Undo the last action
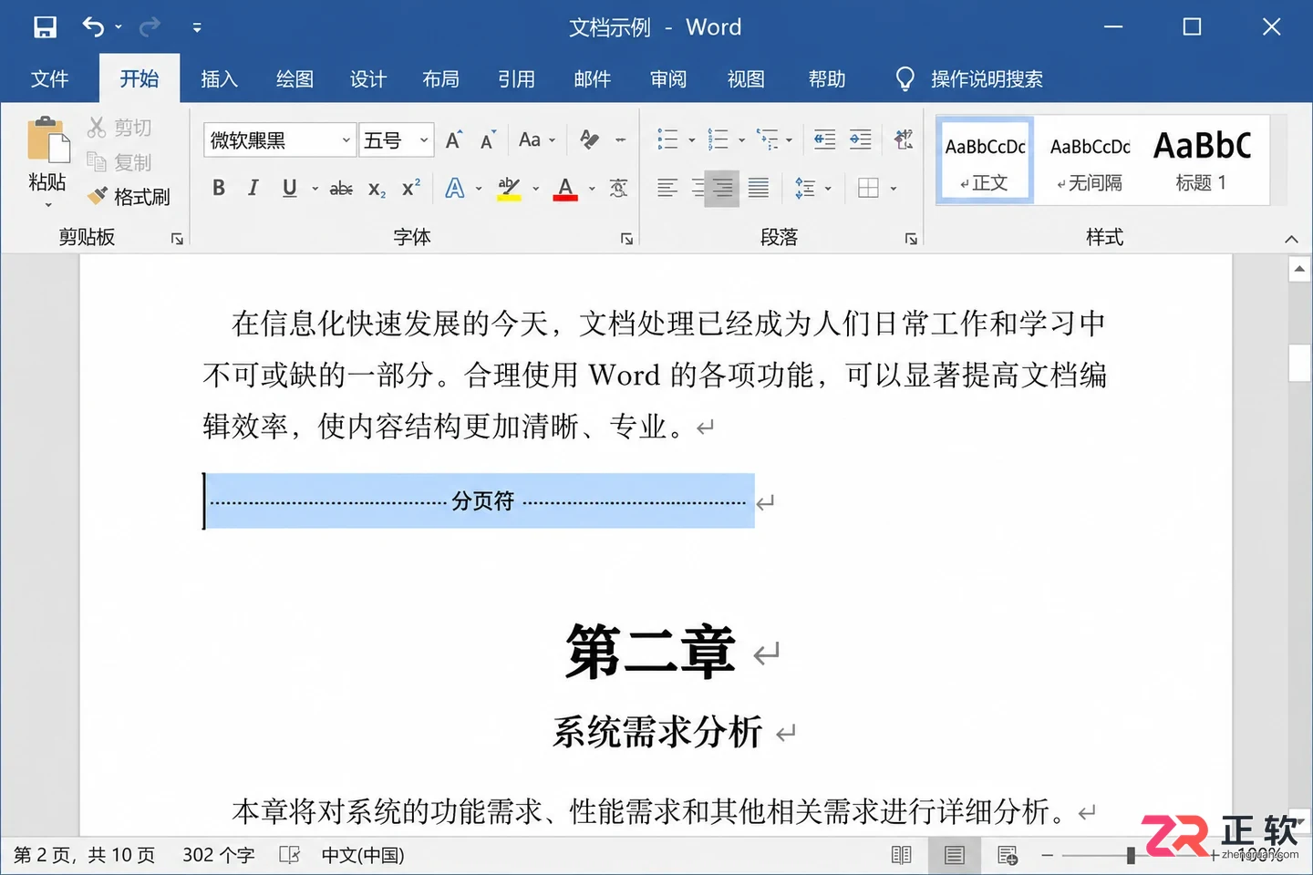Viewport: 1313px width, 875px height. (93, 26)
